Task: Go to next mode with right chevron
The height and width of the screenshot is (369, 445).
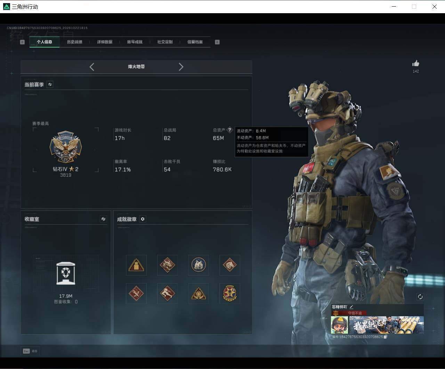Action: (181, 67)
